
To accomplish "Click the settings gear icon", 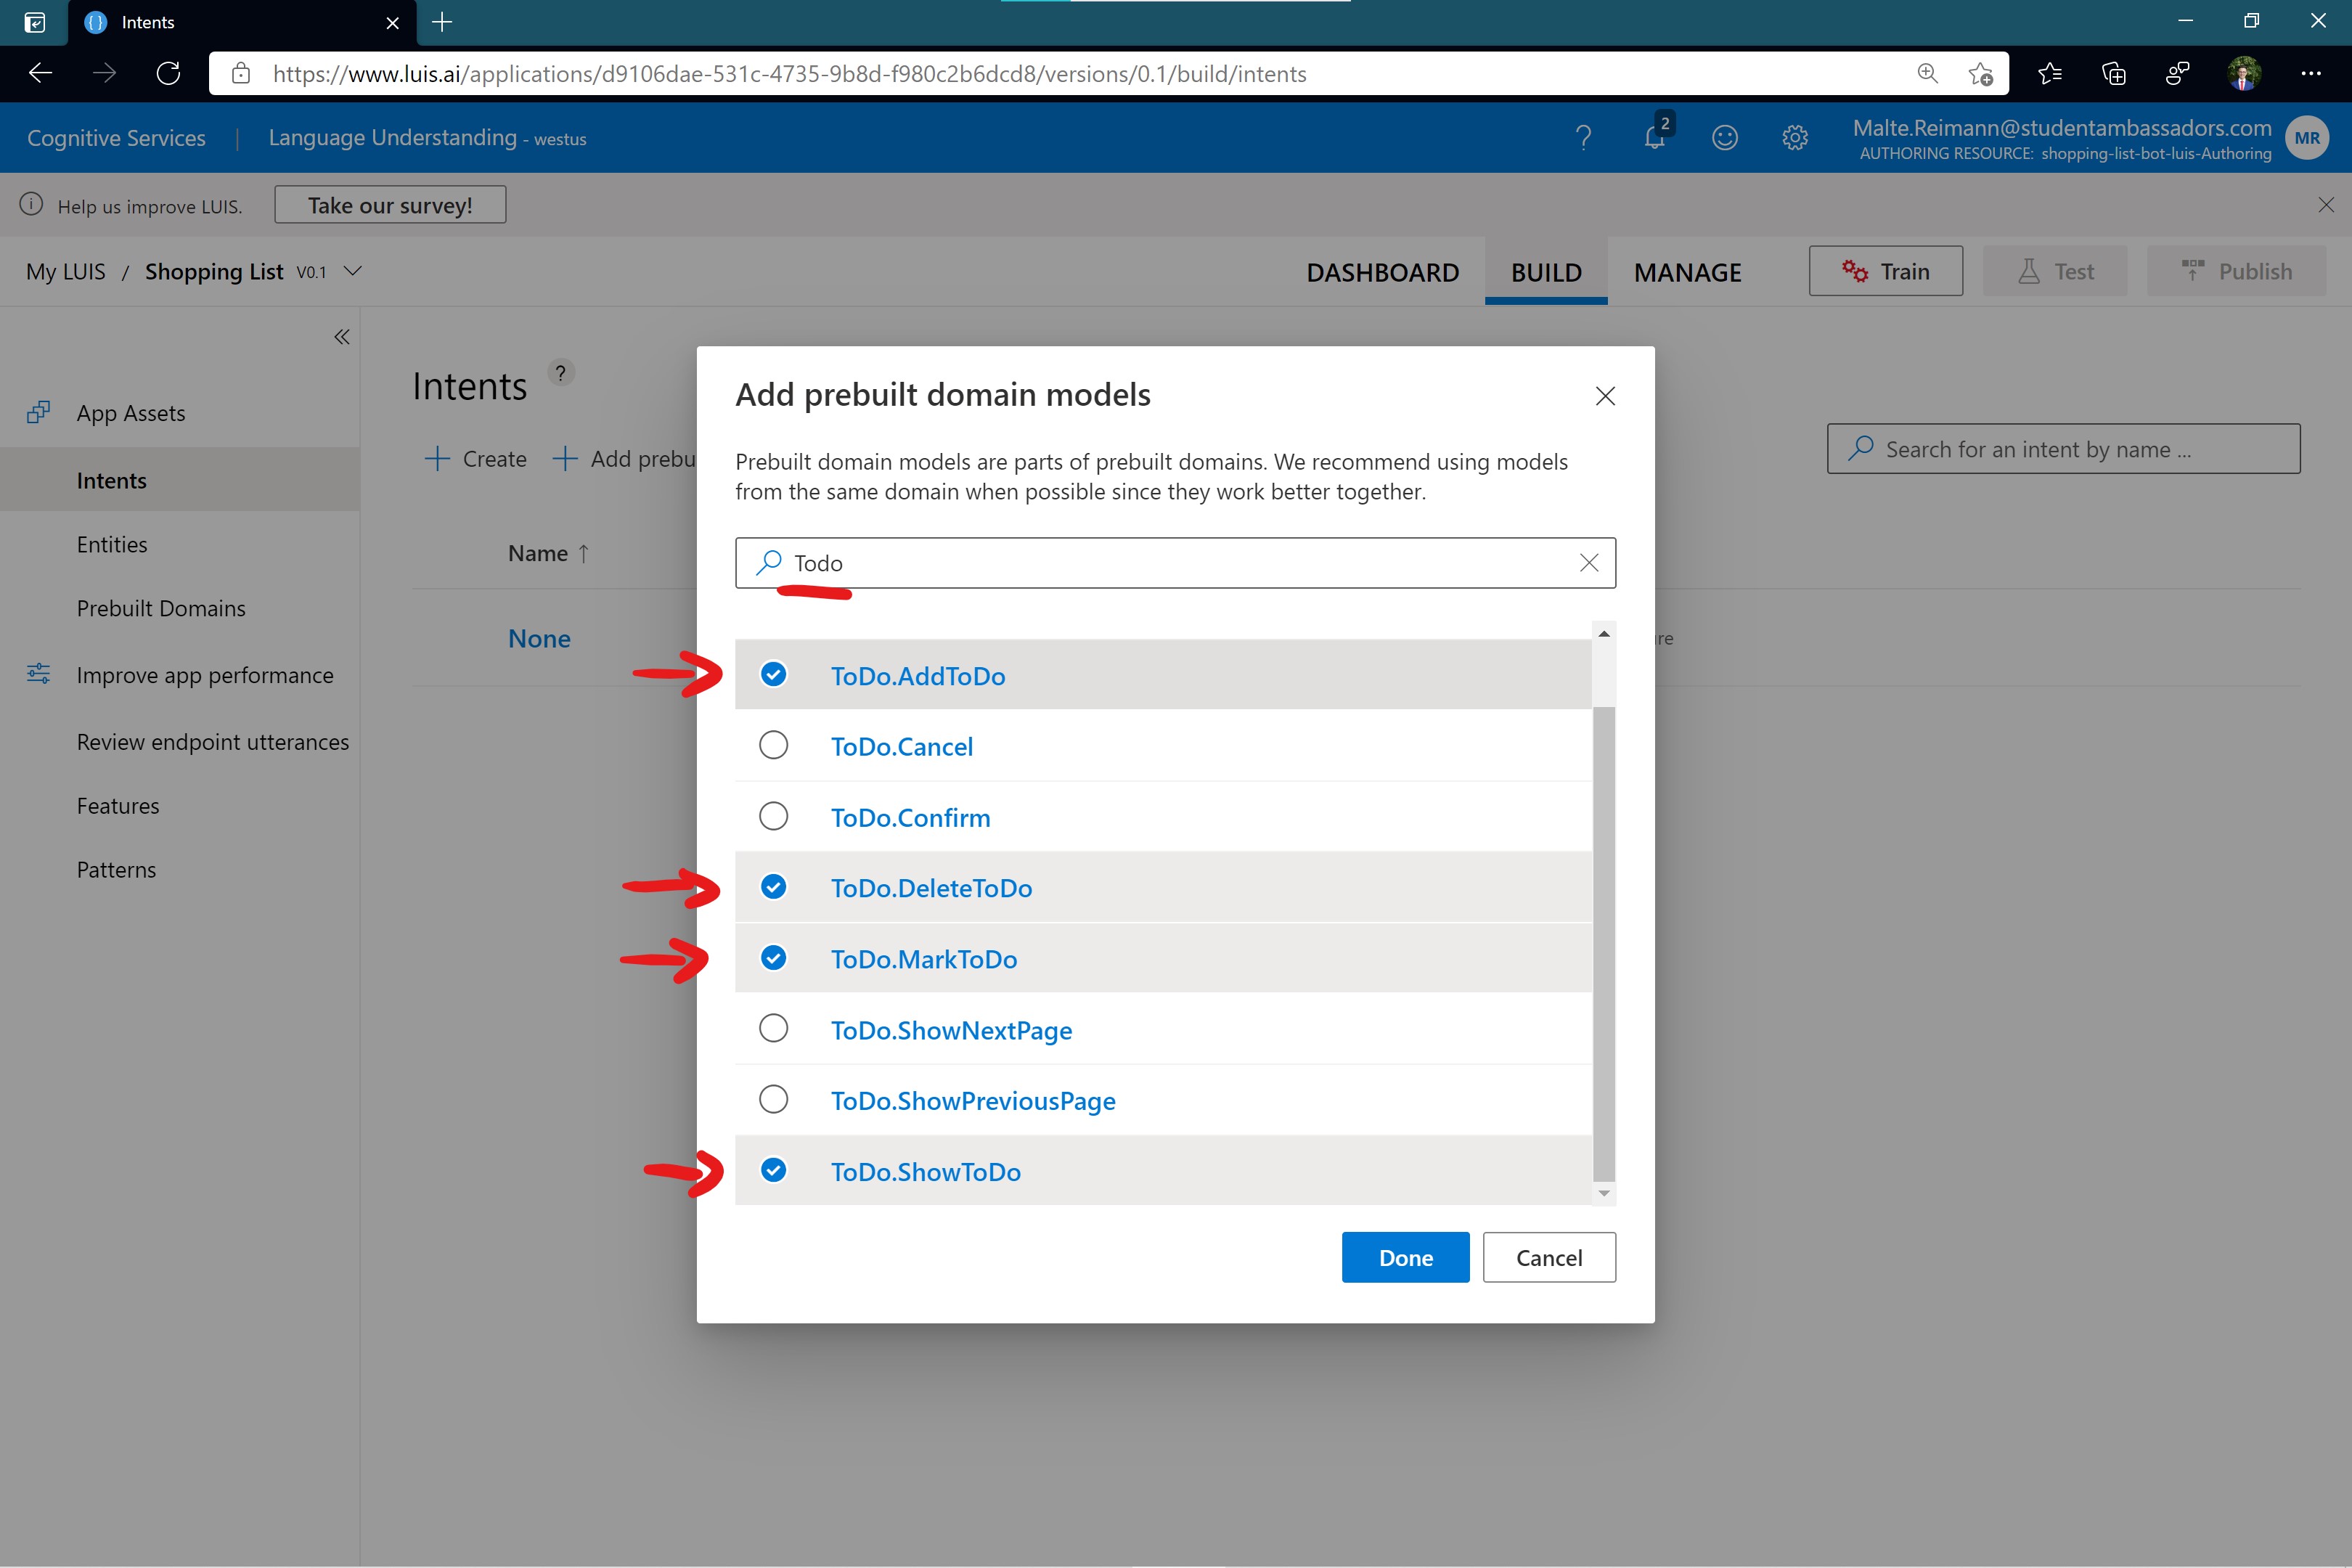I will tap(1792, 136).
